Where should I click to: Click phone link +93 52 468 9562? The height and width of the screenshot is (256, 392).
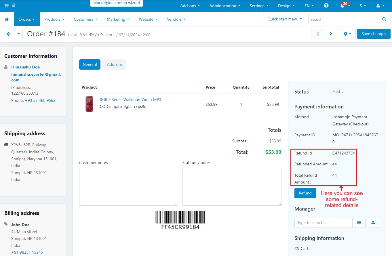tap(40, 100)
